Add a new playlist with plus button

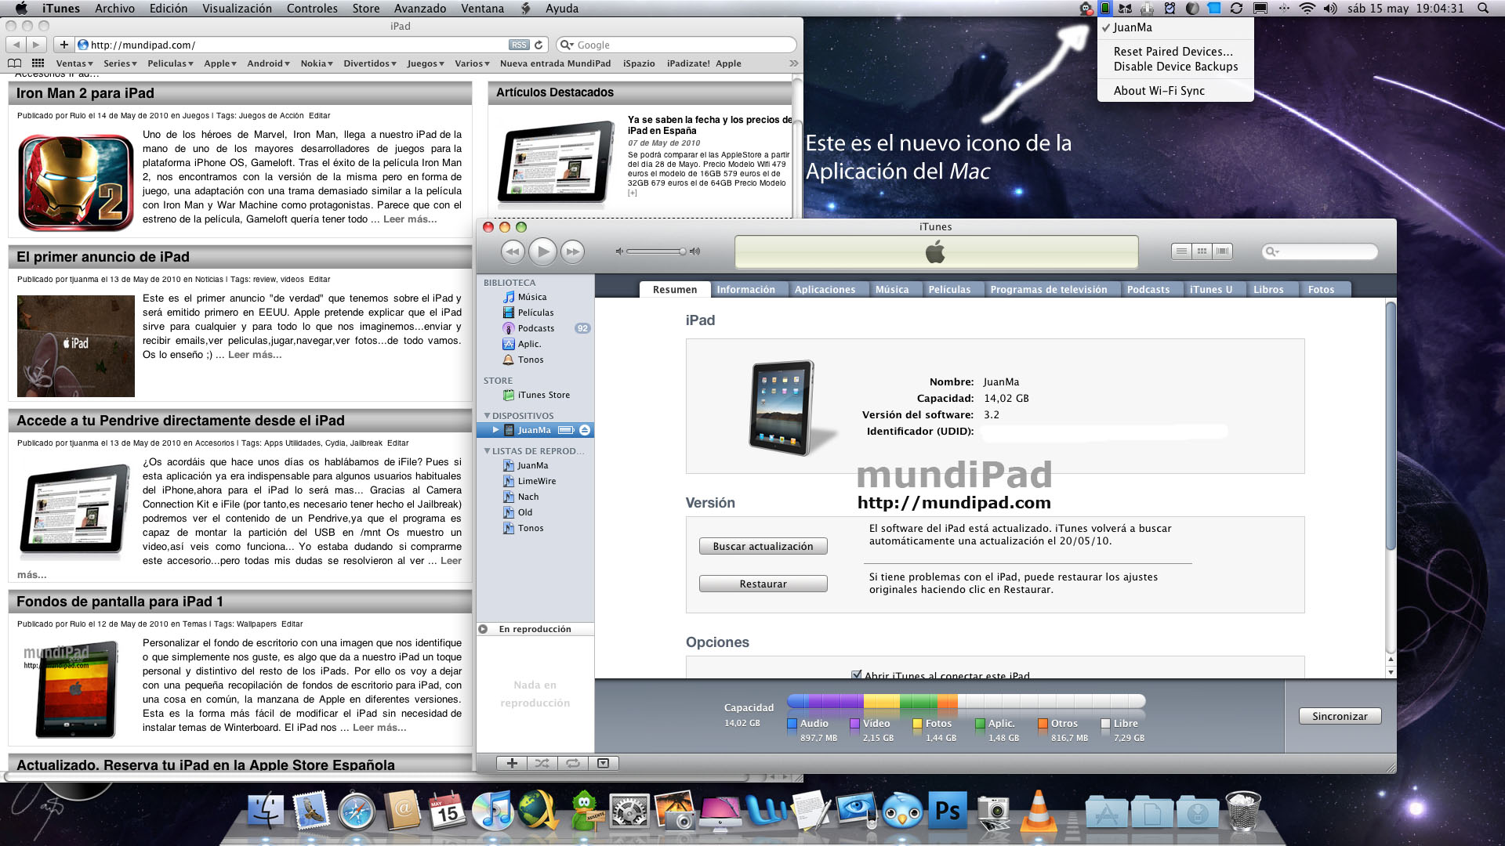point(512,763)
